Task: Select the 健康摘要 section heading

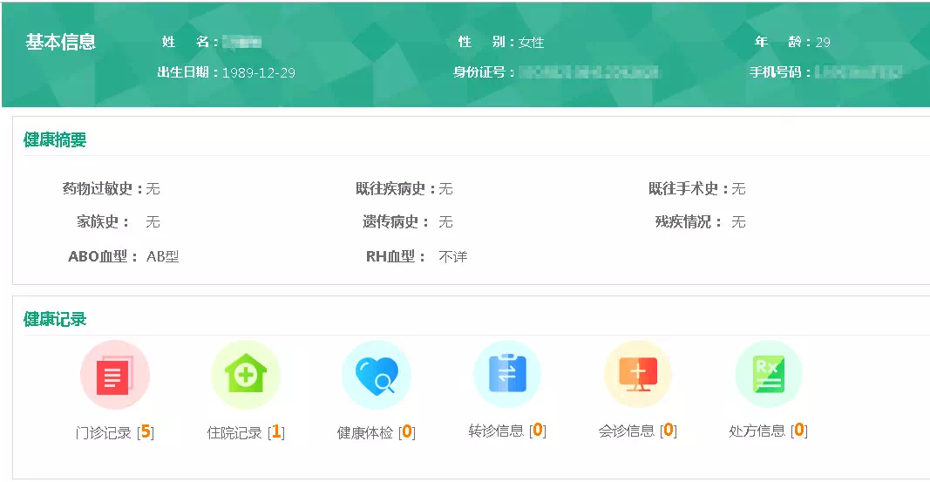Action: [x=55, y=140]
